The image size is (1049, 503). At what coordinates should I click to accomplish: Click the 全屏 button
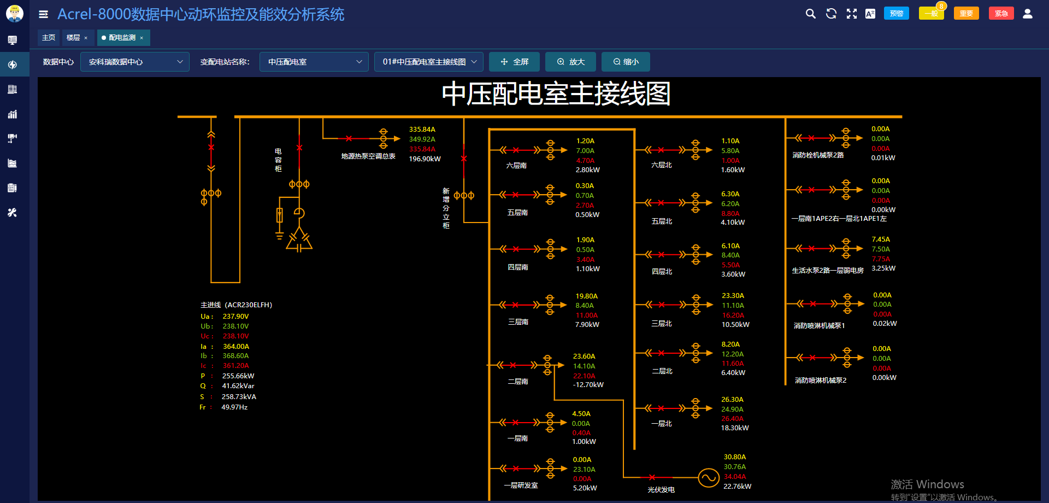point(515,62)
